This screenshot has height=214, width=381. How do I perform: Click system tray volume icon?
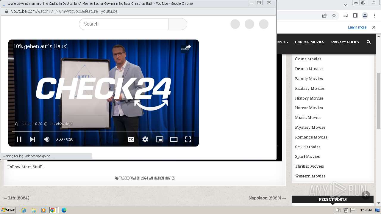pos(338,210)
